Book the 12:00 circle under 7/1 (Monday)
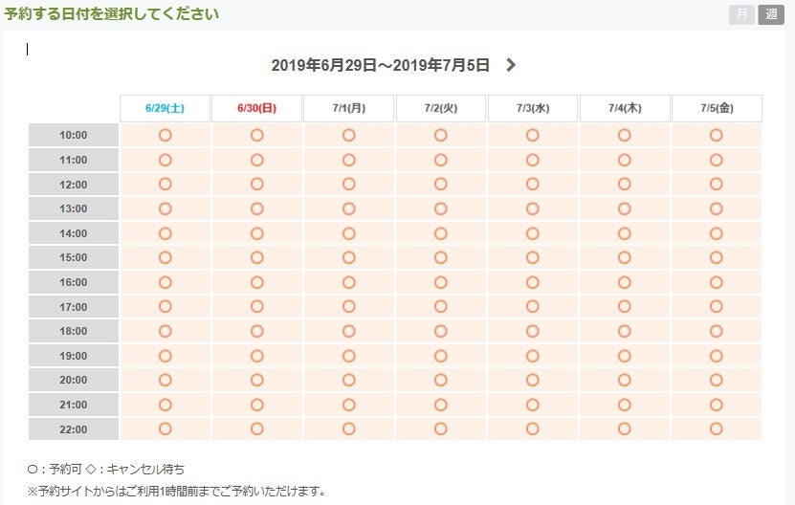This screenshot has height=505, width=795. pos(348,184)
